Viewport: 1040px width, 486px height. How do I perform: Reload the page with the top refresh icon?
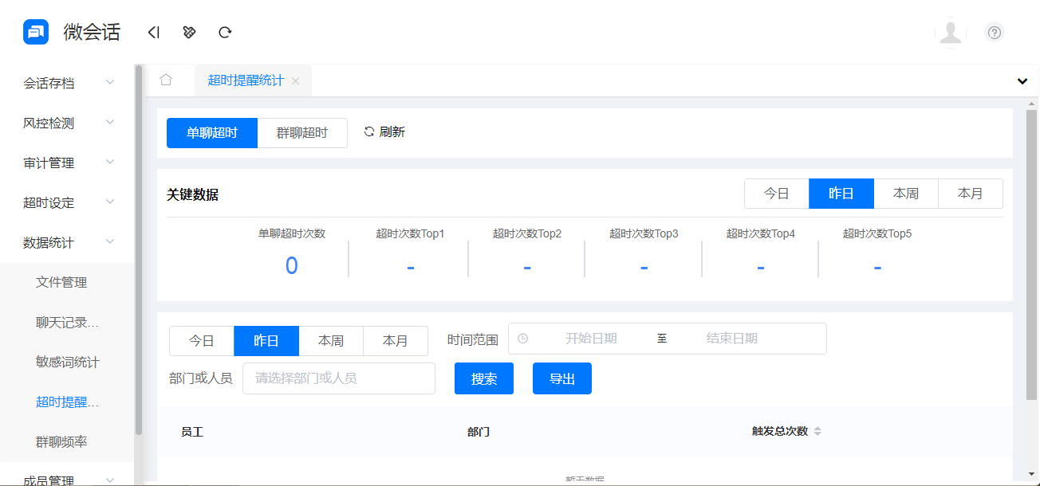[x=225, y=32]
